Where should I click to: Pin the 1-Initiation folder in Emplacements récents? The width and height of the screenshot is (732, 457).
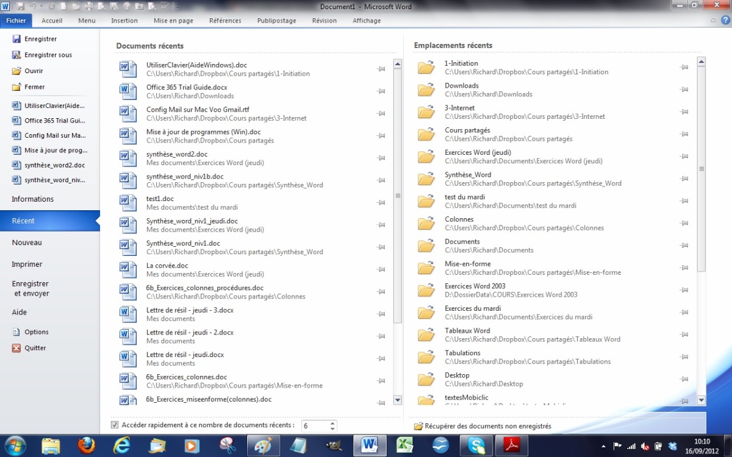(684, 67)
